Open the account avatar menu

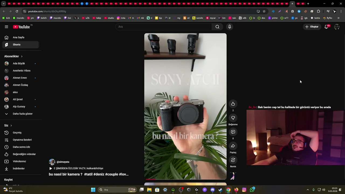tap(337, 27)
